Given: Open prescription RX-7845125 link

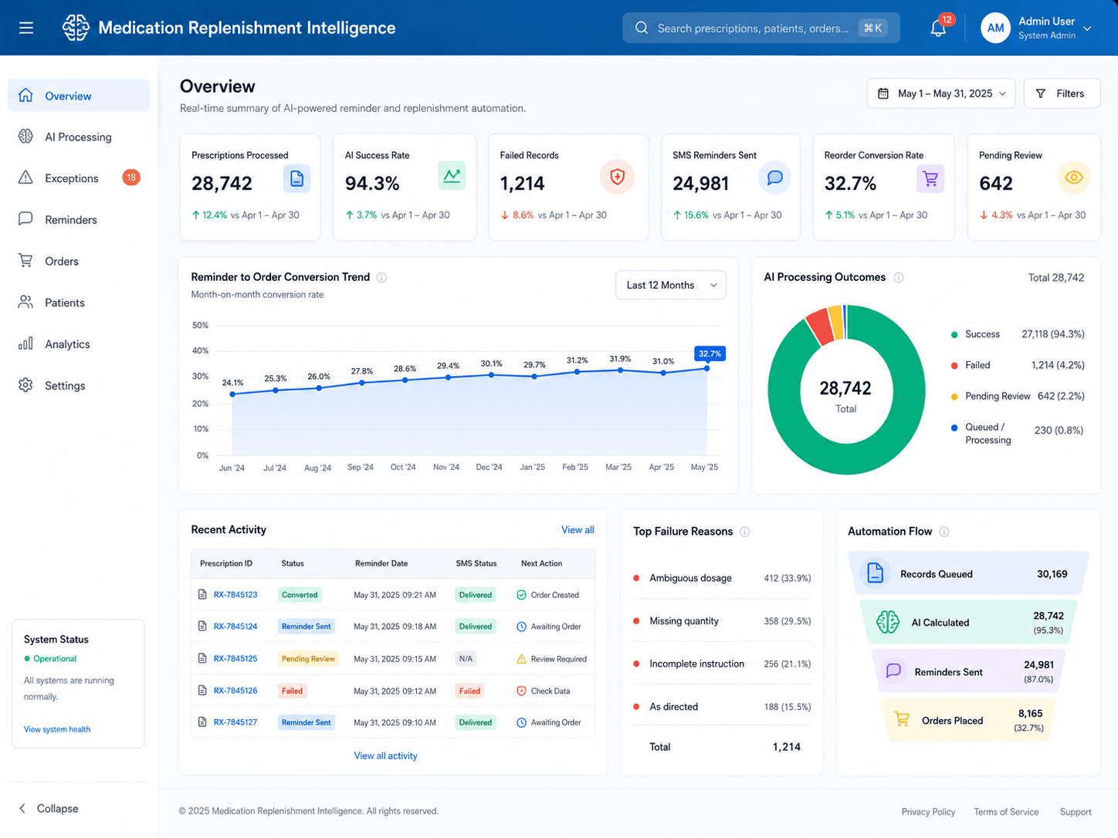Looking at the screenshot, I should (x=235, y=659).
